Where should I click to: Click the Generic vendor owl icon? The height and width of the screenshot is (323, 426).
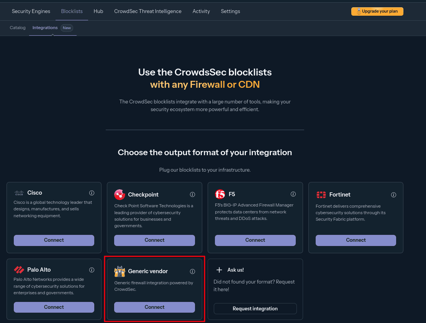[x=120, y=271]
